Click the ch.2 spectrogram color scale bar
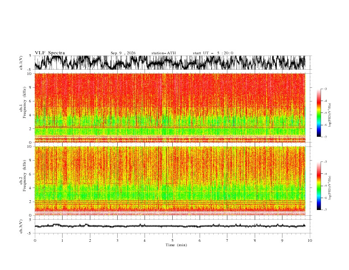 point(319,186)
